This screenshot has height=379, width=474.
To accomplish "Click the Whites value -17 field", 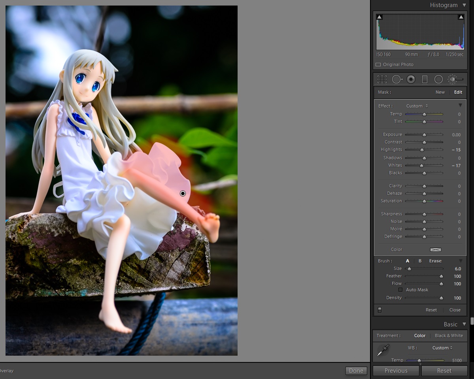I will pos(456,166).
